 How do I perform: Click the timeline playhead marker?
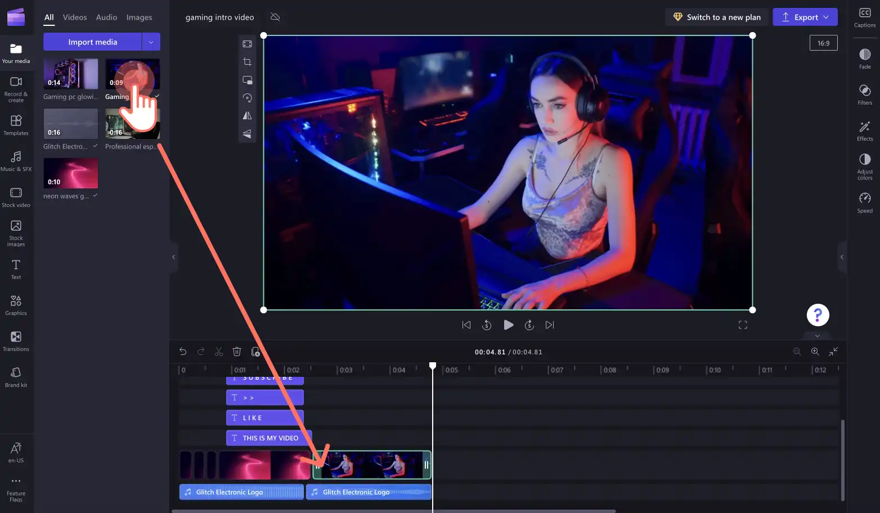point(433,366)
